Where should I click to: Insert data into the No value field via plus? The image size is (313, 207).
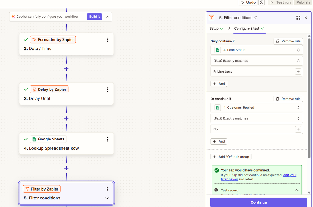click(x=298, y=129)
